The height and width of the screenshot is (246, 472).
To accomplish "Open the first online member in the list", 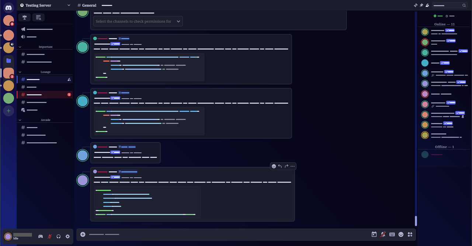I will click(x=444, y=32).
